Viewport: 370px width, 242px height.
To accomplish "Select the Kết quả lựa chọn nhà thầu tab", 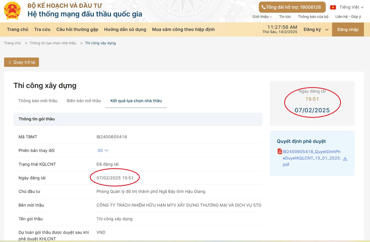I will pos(136,101).
